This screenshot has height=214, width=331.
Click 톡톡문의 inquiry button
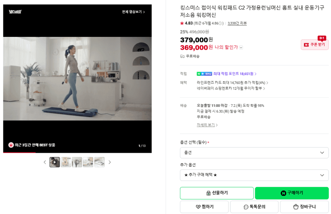click(254, 207)
